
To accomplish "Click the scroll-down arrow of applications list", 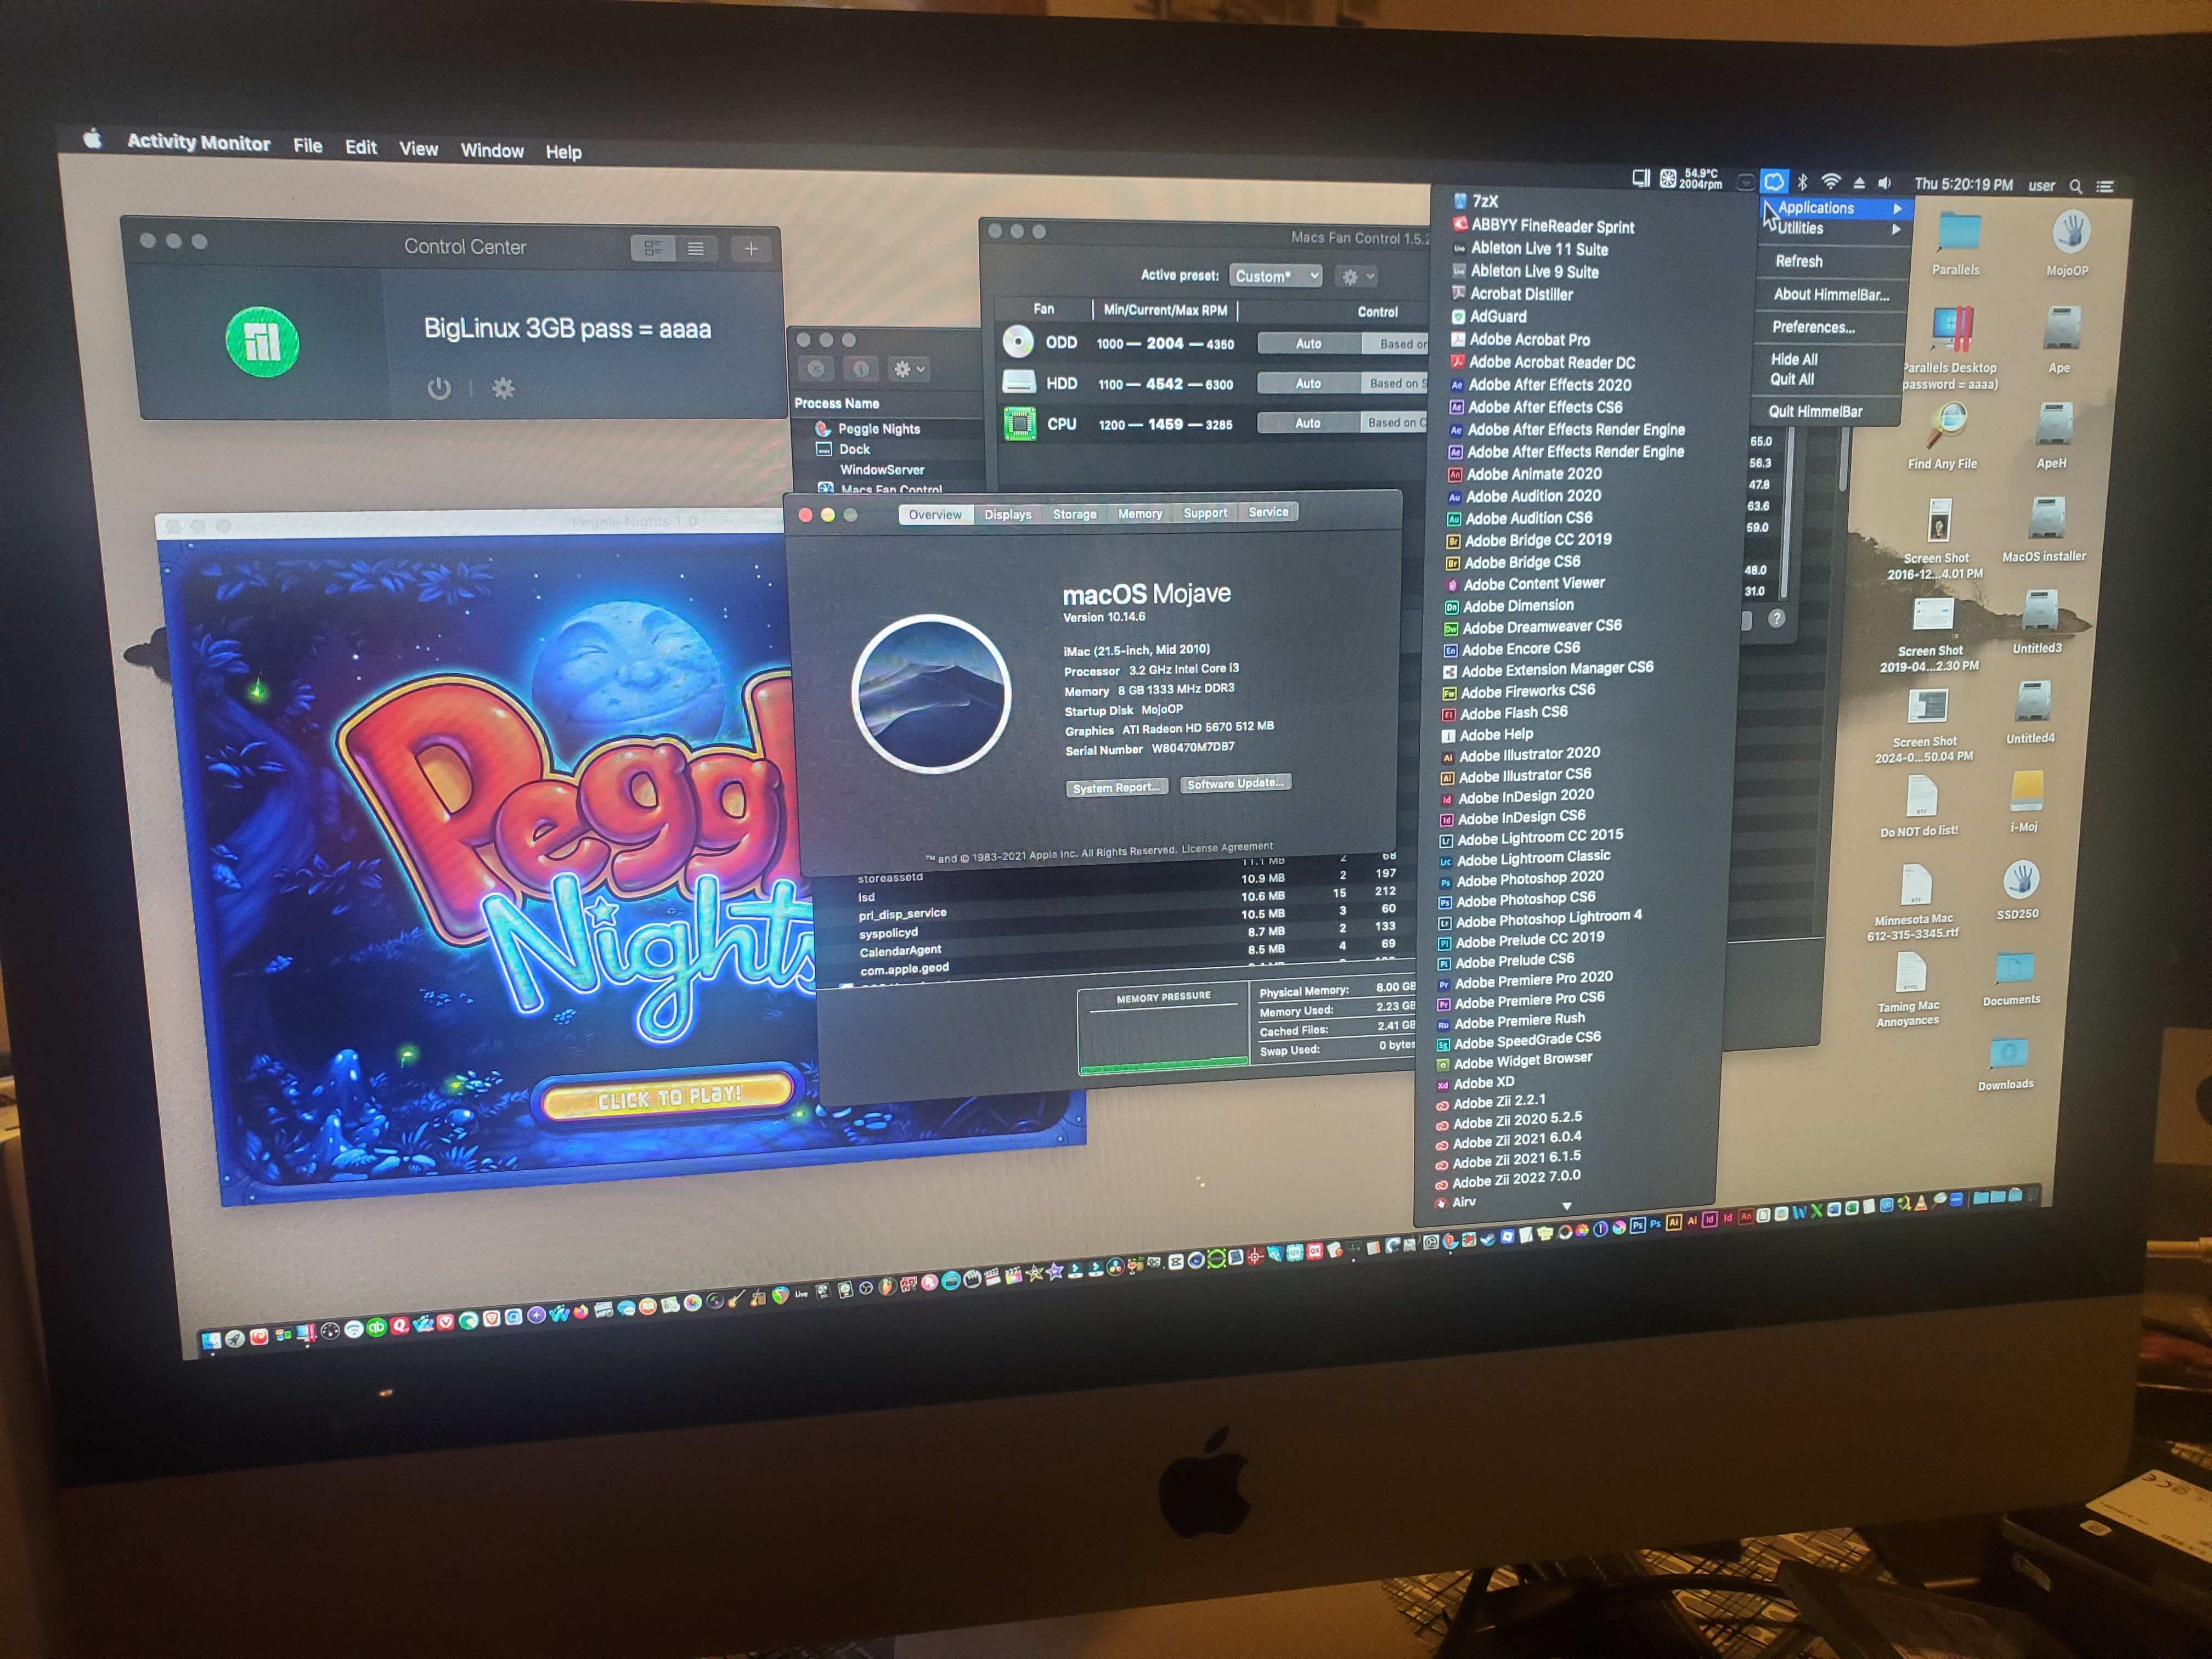I will [x=1567, y=1206].
